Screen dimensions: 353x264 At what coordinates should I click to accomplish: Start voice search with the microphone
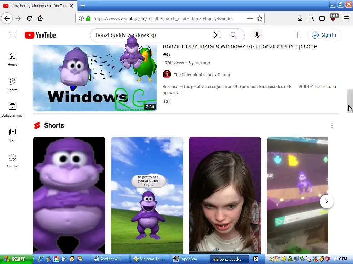pyautogui.click(x=257, y=35)
